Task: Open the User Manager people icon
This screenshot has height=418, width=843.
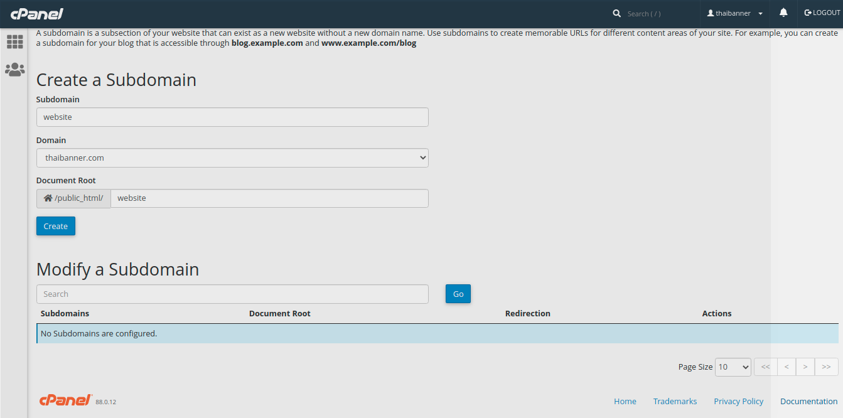Action: tap(14, 70)
